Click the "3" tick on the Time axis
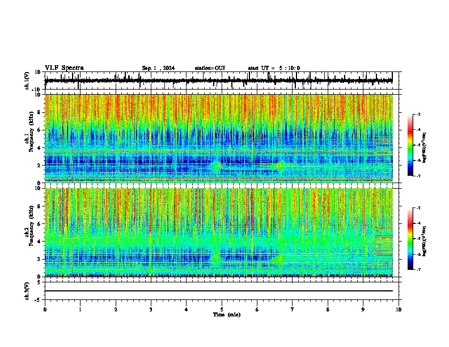The image size is (449, 347). point(151,310)
